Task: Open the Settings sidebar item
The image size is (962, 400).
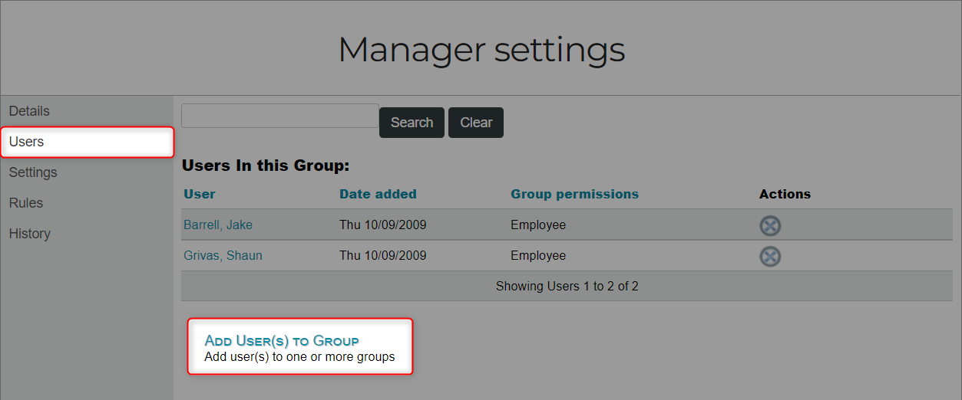Action: [33, 172]
